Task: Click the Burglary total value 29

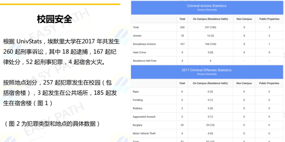Action: coord(182,125)
